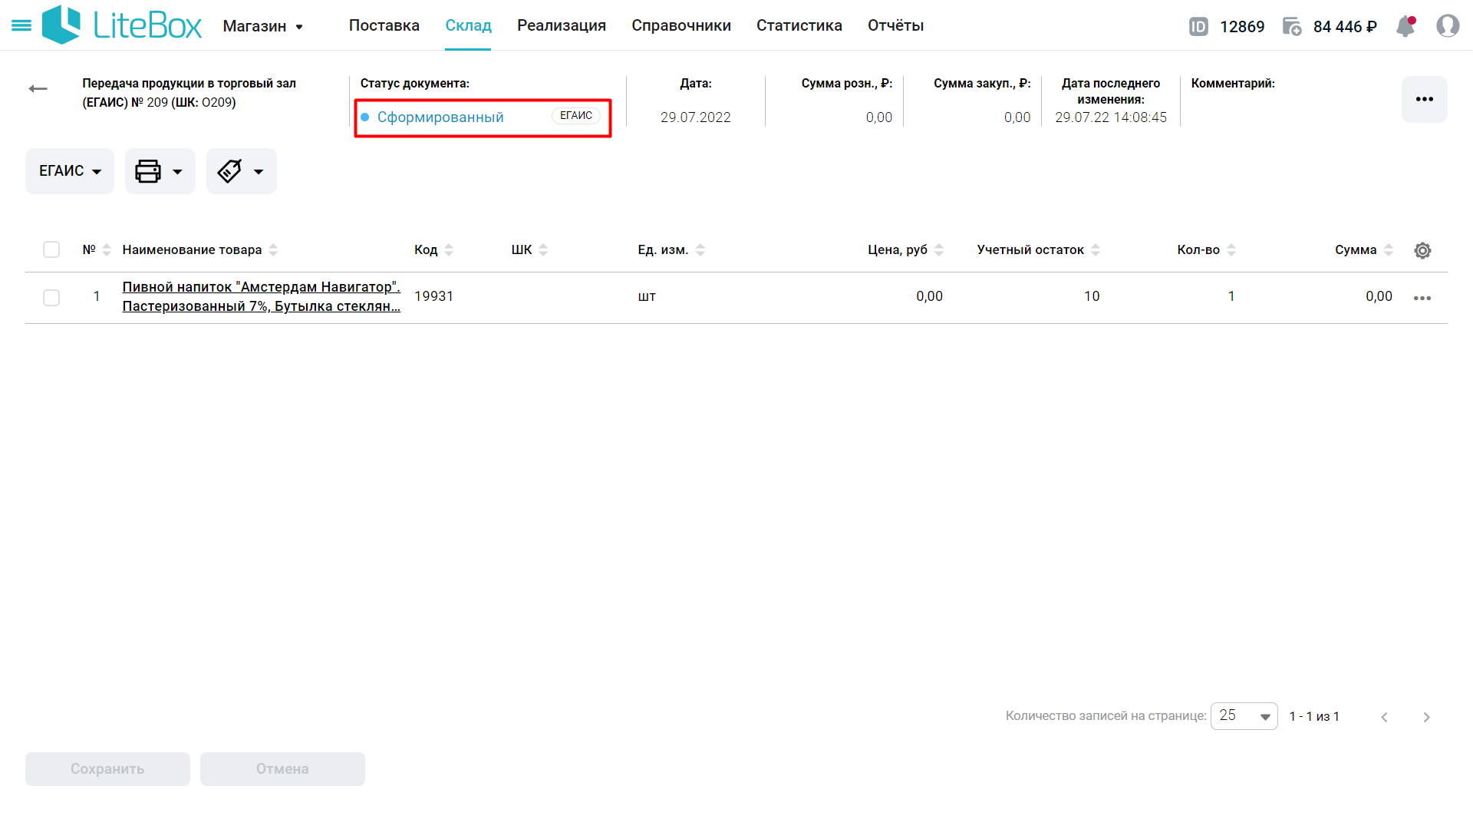Viewport: 1473px width, 829px height.
Task: Go to previous page arrow
Action: pyautogui.click(x=1384, y=717)
